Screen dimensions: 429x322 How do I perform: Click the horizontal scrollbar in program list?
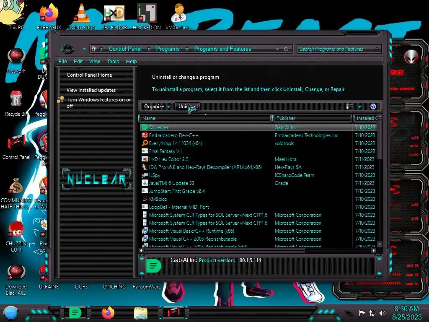225,251
